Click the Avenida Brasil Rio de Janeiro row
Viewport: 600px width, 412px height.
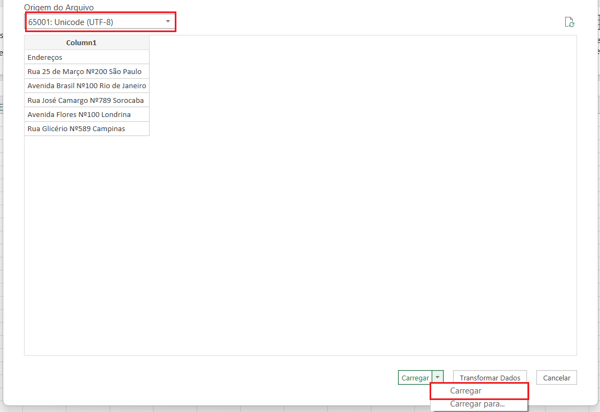tap(87, 85)
